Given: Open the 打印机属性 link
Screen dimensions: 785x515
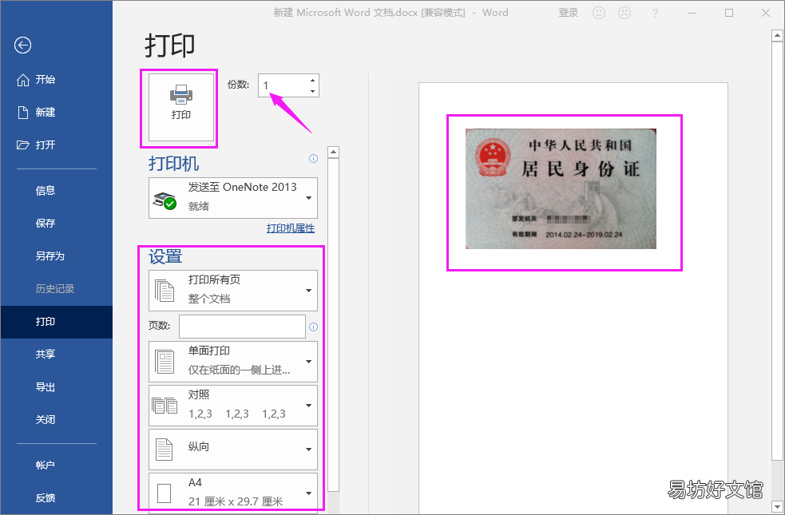Looking at the screenshot, I should (x=291, y=228).
